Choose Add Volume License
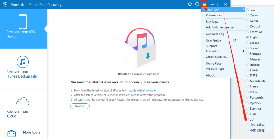This screenshot has width=274, height=139. (223, 27)
